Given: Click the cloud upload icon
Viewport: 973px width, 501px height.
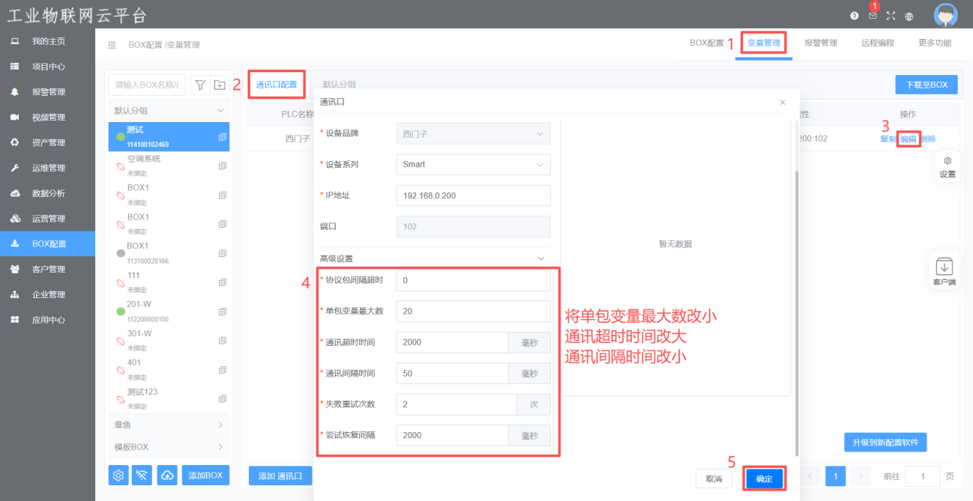Looking at the screenshot, I should (x=167, y=475).
